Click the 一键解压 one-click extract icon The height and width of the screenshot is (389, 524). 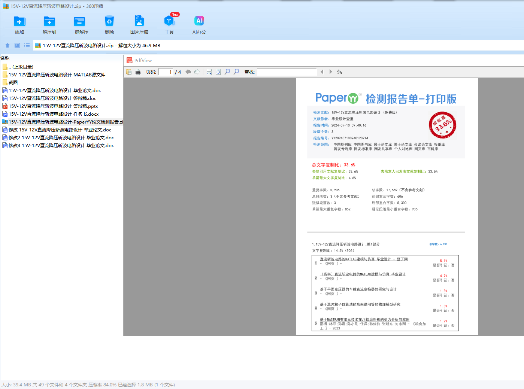click(79, 22)
